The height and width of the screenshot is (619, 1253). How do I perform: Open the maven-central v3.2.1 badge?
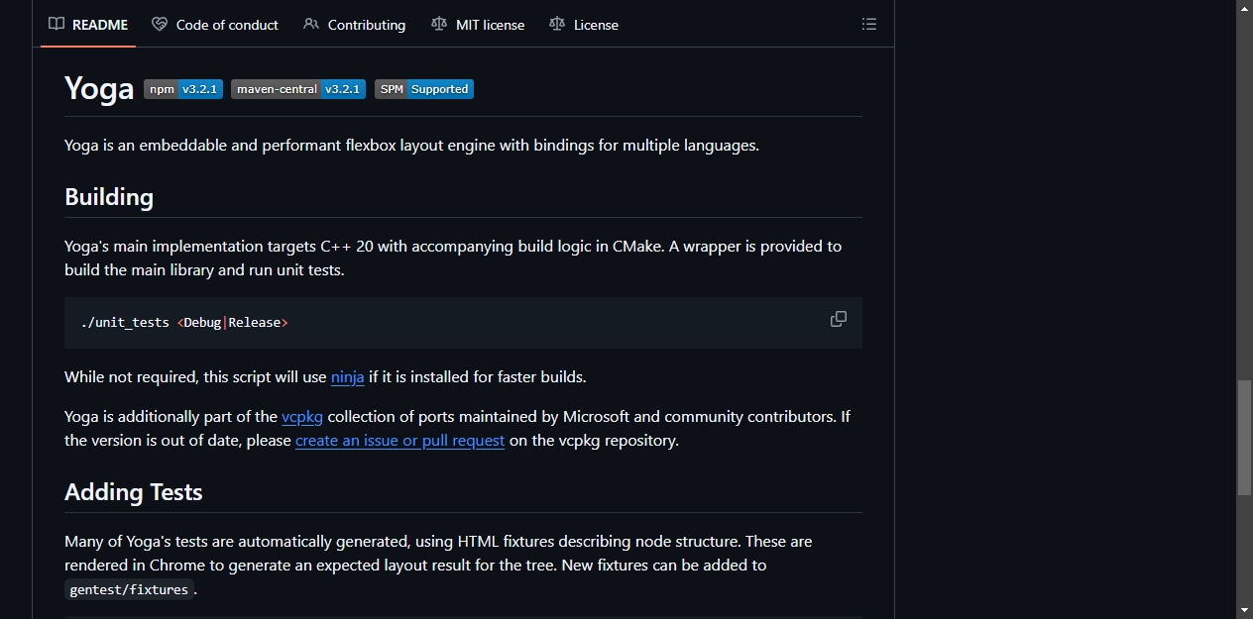pyautogui.click(x=298, y=89)
